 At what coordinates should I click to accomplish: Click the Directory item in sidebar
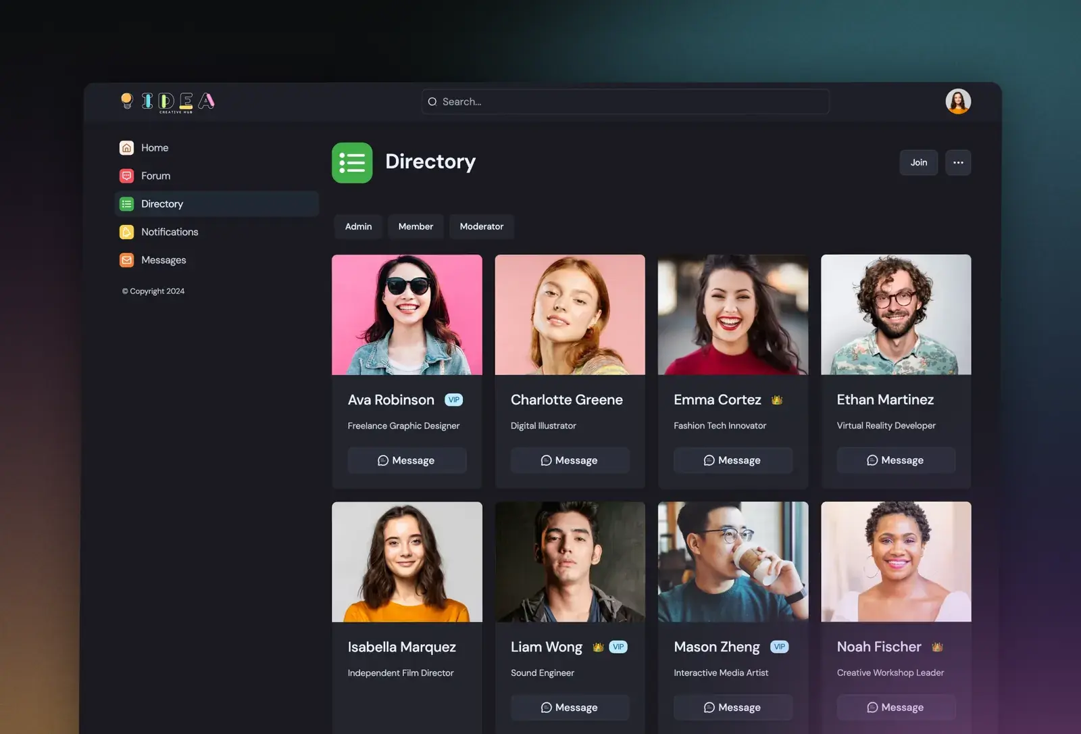[216, 203]
